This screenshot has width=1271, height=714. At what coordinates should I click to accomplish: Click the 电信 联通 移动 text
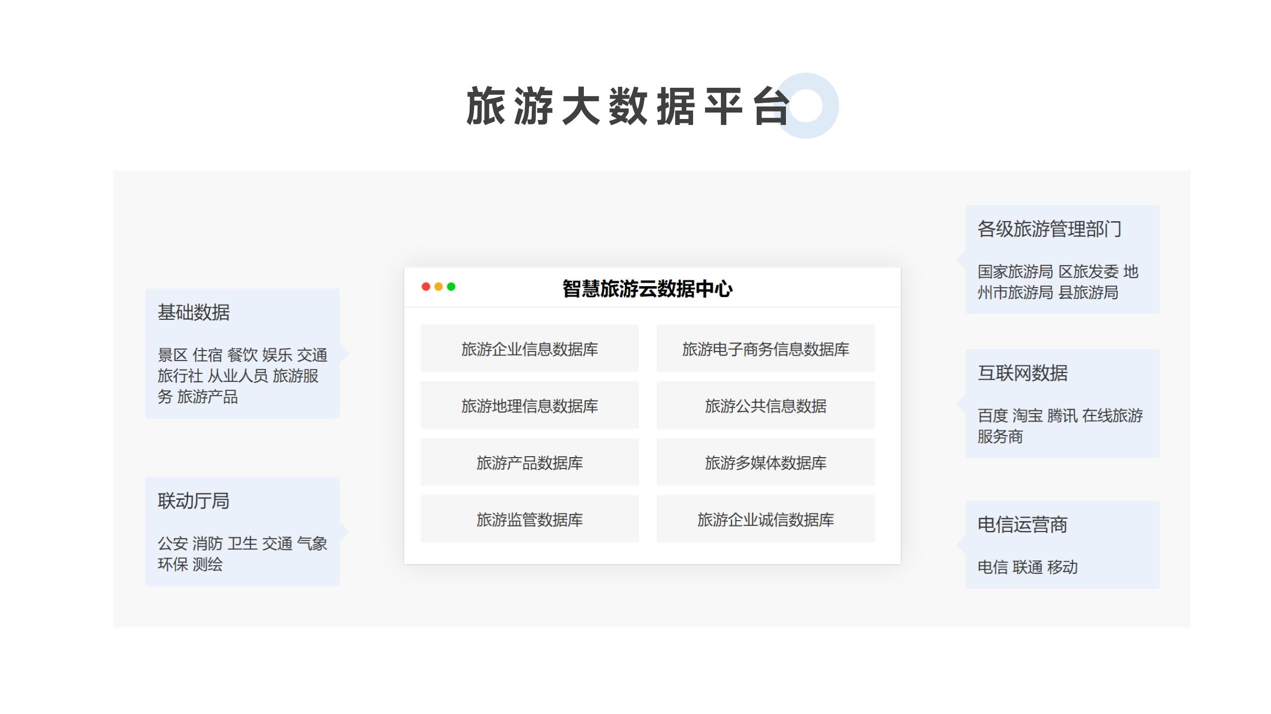click(x=1027, y=567)
